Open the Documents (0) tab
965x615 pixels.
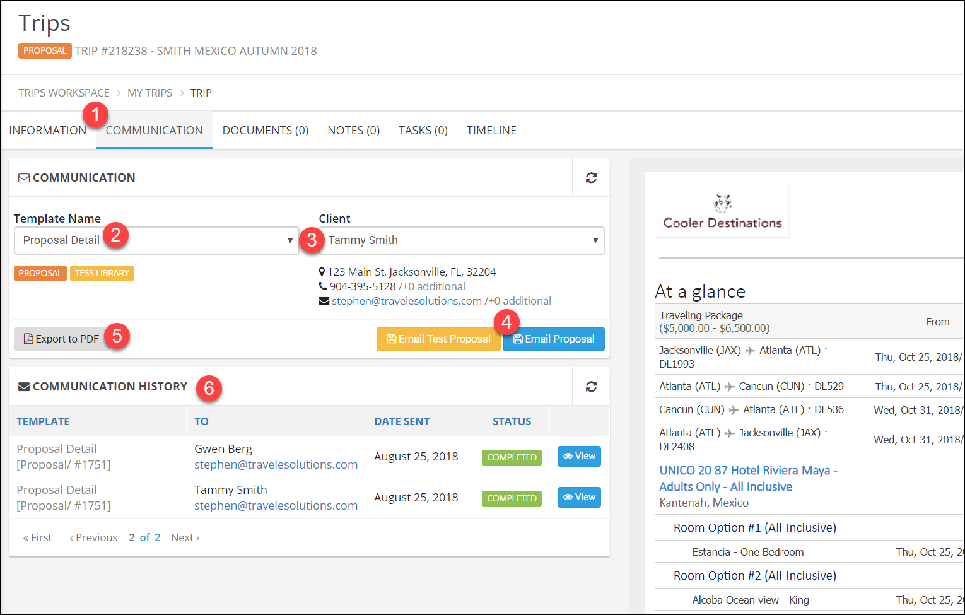(266, 131)
